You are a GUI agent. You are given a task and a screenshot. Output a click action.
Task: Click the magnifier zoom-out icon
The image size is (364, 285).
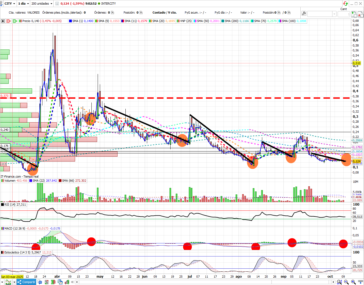[x=346, y=282]
